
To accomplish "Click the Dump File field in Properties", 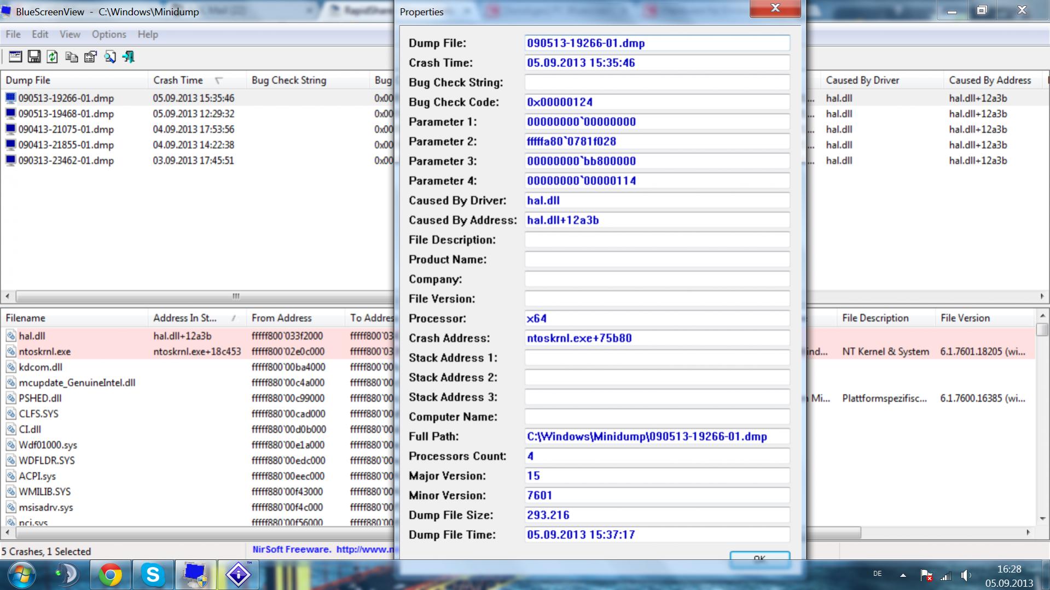I will (657, 43).
